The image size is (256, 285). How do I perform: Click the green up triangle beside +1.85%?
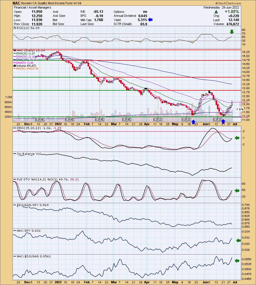coord(216,12)
